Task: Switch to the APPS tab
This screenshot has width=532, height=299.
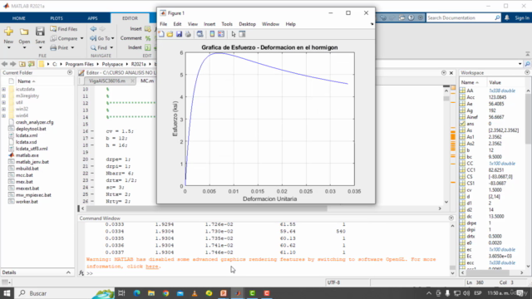Action: (92, 18)
